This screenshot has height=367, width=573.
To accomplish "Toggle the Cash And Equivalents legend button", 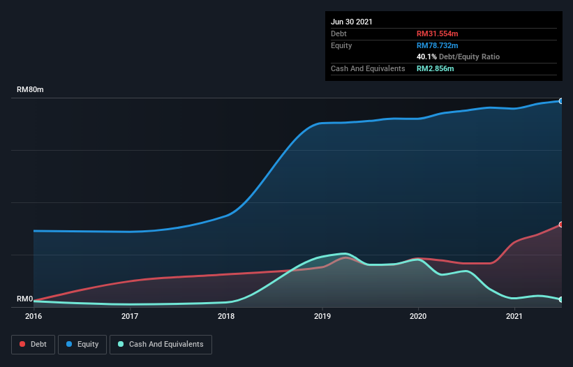I will point(161,345).
